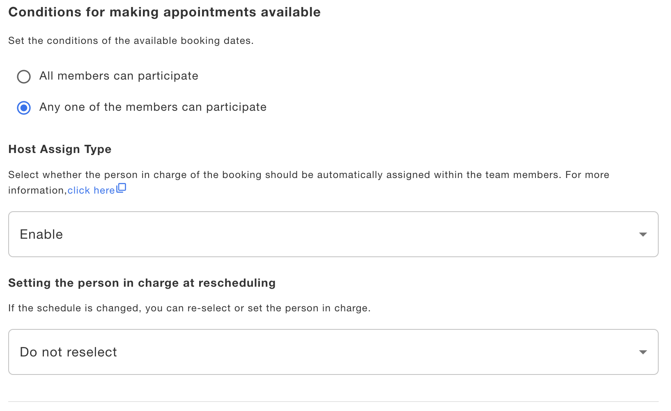
Task: Click the "Enable" value text in the dropdown
Action: click(x=41, y=234)
